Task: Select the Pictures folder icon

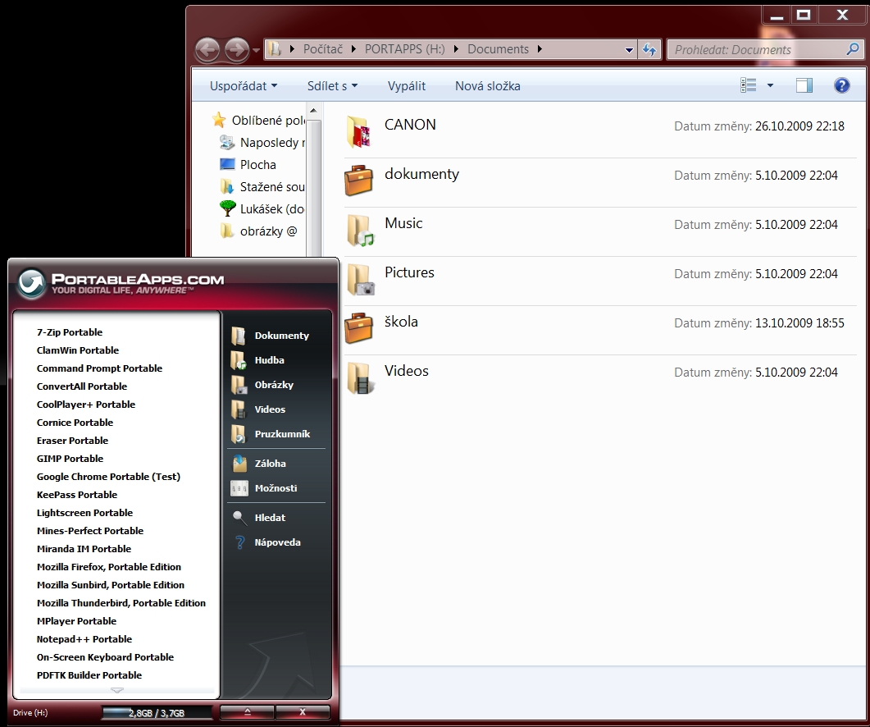Action: pos(359,279)
